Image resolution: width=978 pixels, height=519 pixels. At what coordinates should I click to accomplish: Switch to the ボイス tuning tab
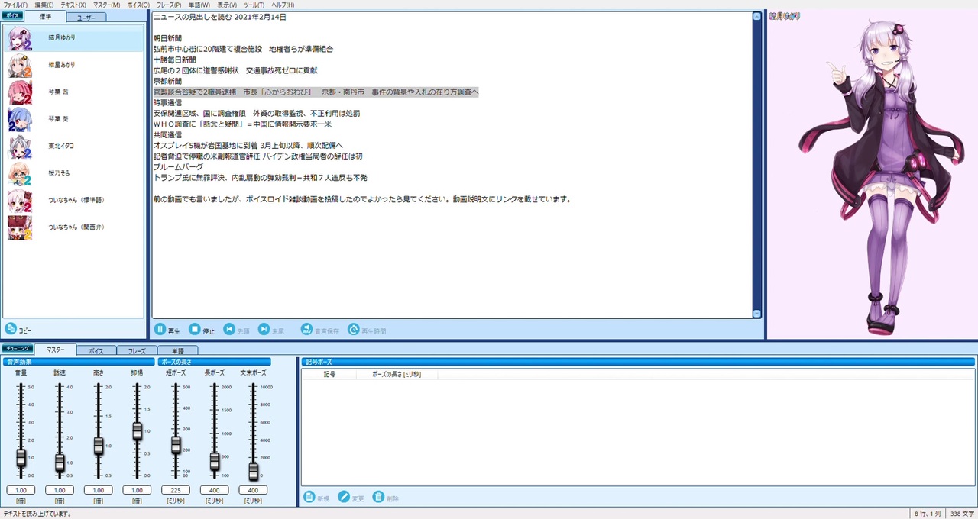click(96, 351)
